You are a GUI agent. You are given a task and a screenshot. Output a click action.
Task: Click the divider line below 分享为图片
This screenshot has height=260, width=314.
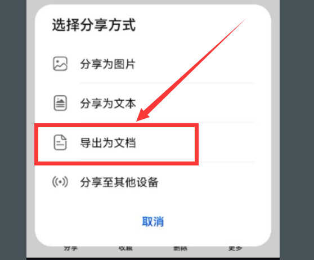pos(167,83)
